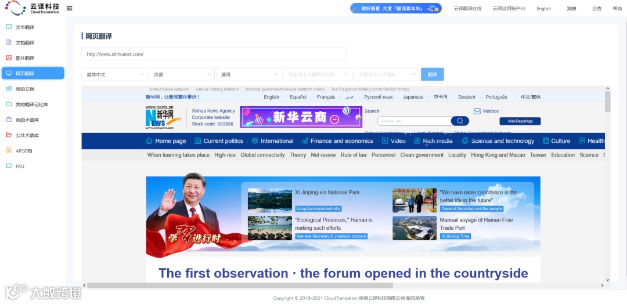Expand the chevron below Rich media
The height and width of the screenshot is (304, 627).
coord(427,146)
